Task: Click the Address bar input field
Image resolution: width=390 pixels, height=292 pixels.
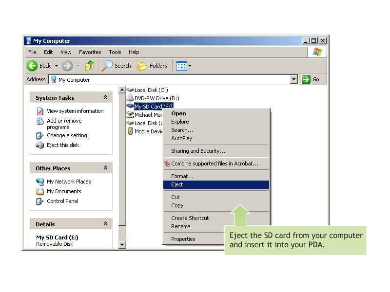Action: point(169,79)
